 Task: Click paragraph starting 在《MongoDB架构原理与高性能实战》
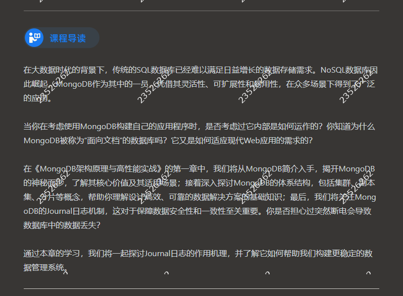(199, 197)
